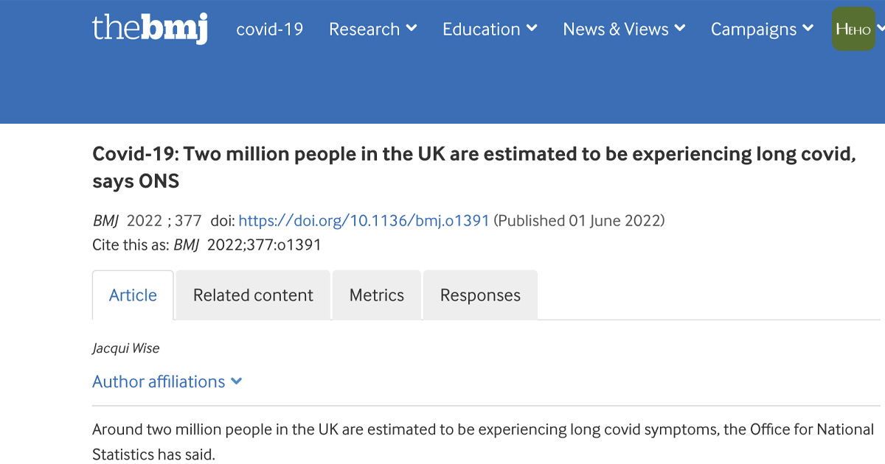Click author name Jacqui Wise
This screenshot has width=885, height=464.
(x=125, y=348)
